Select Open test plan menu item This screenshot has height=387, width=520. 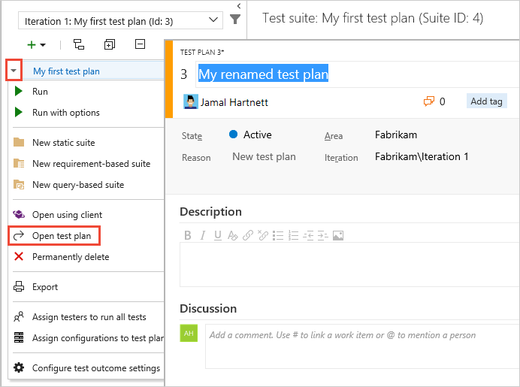click(x=62, y=236)
